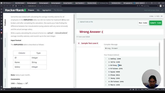This screenshot has width=165, height=93.
Task: Open the Notes side panel
Action: 2,21
